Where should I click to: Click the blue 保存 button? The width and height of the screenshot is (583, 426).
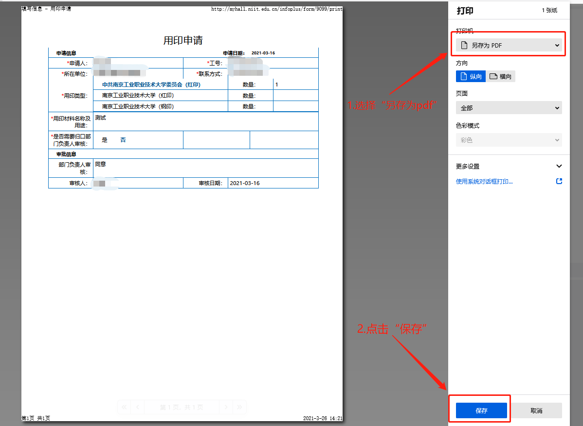click(481, 410)
